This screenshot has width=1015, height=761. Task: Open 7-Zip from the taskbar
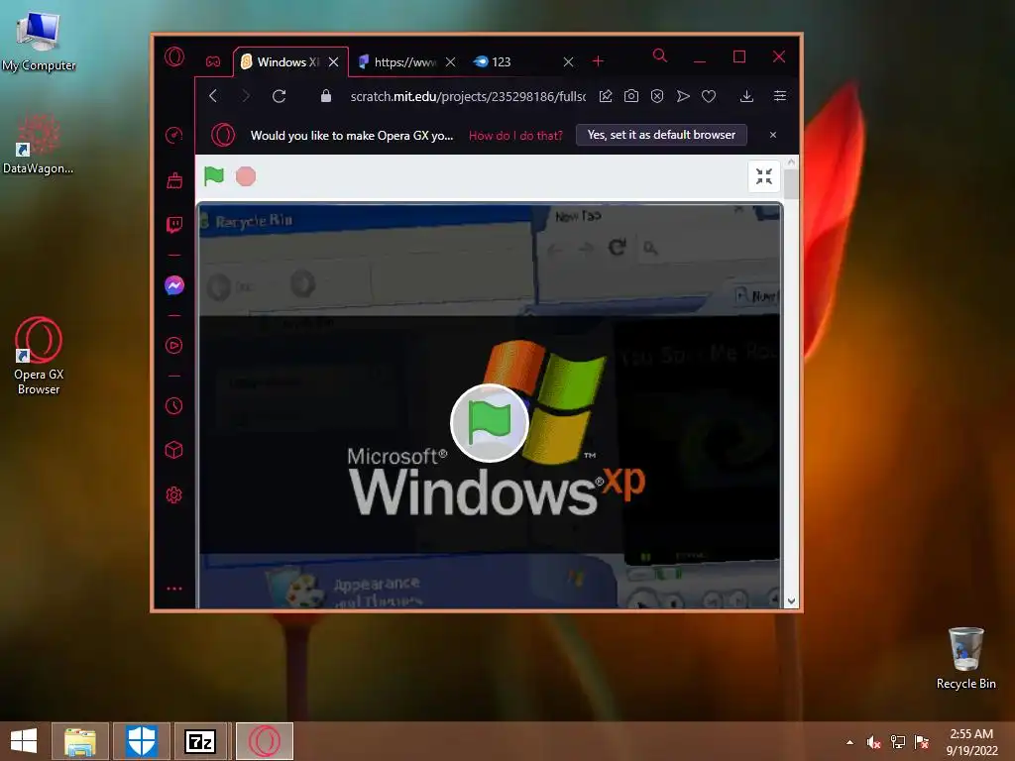pos(200,741)
